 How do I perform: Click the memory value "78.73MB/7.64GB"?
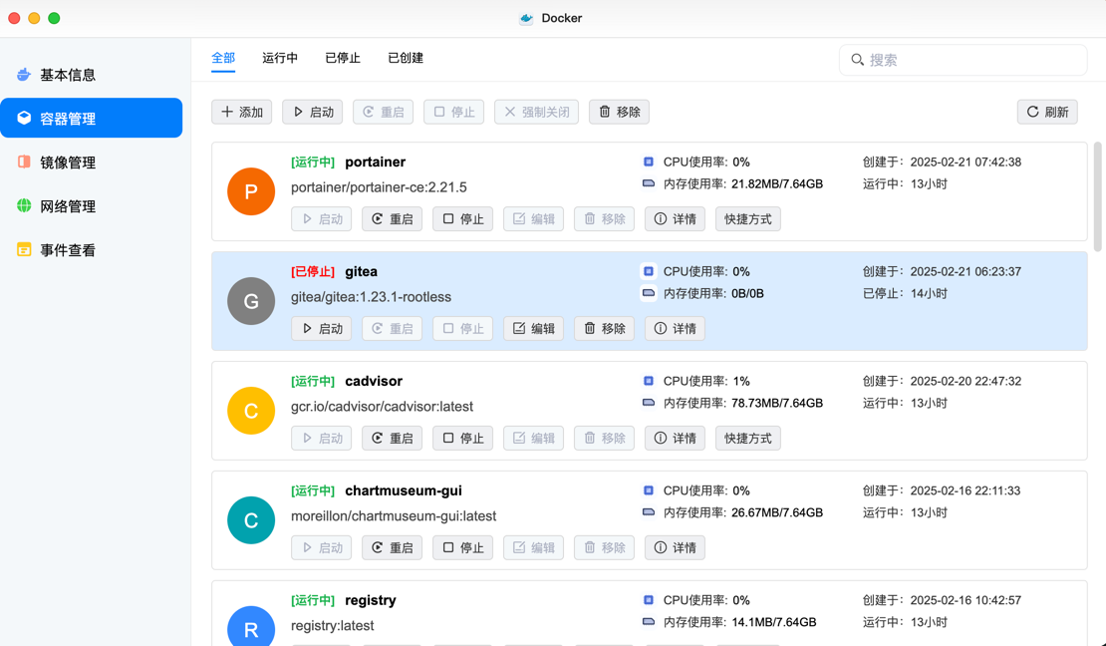[777, 403]
